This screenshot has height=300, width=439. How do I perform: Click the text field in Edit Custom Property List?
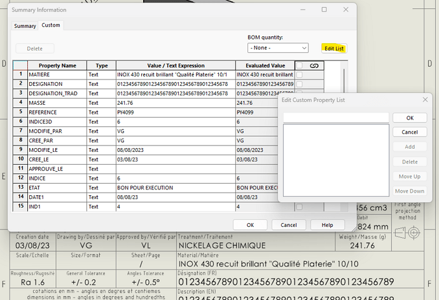coord(336,118)
